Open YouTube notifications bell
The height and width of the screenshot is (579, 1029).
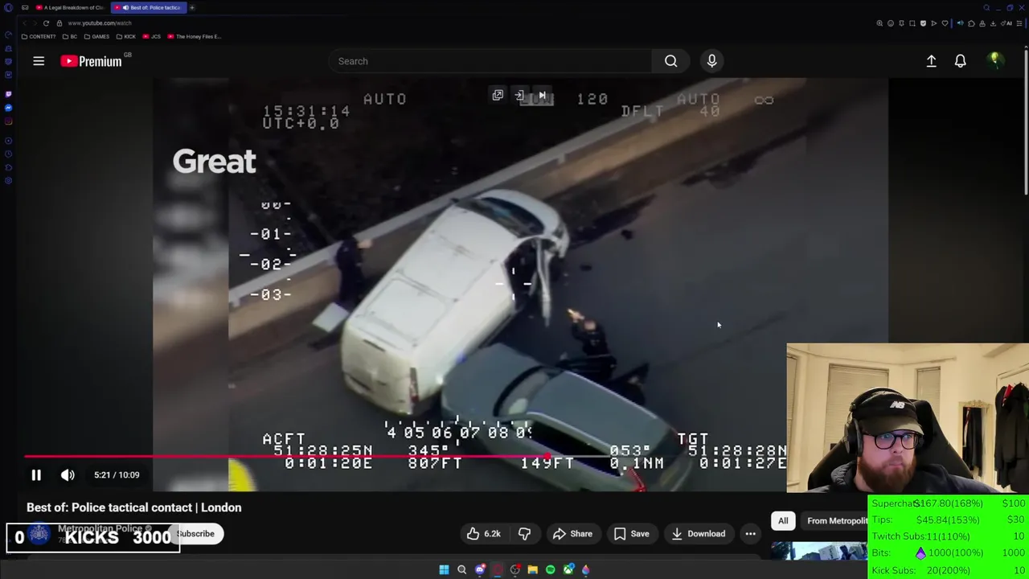click(960, 61)
